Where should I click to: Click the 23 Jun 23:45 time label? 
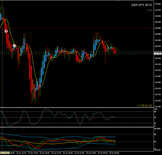tap(91, 153)
